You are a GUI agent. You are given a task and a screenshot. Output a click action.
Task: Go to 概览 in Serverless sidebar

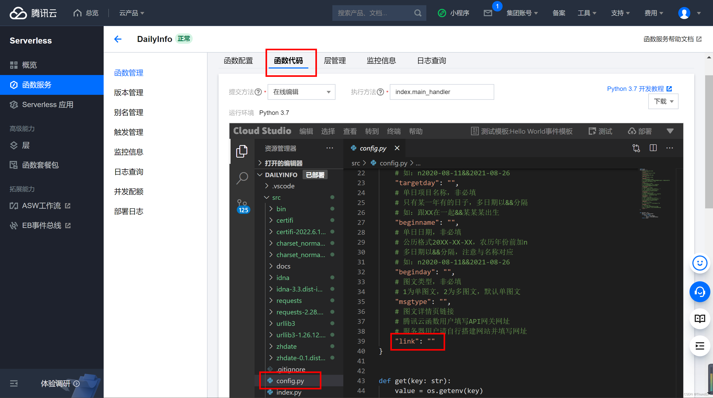52,65
